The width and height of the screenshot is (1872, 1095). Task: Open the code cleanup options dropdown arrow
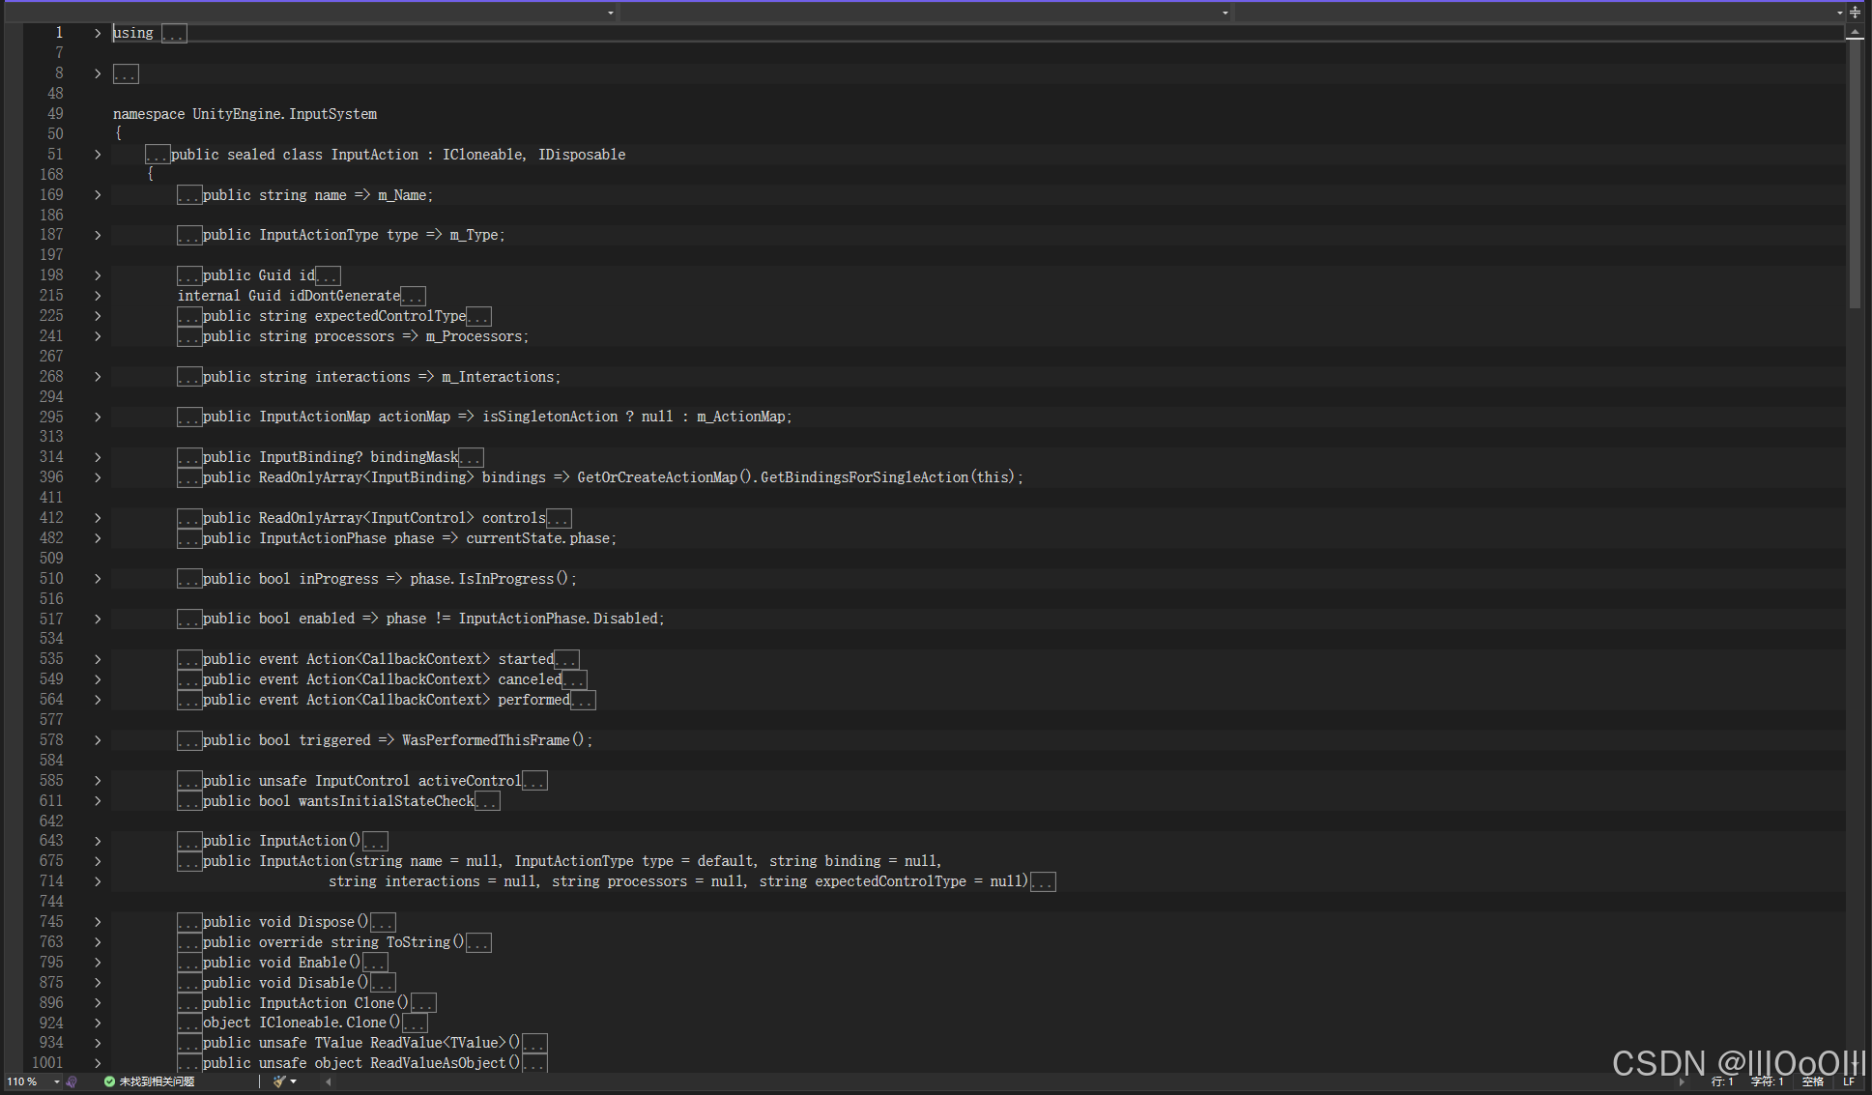click(x=293, y=1081)
